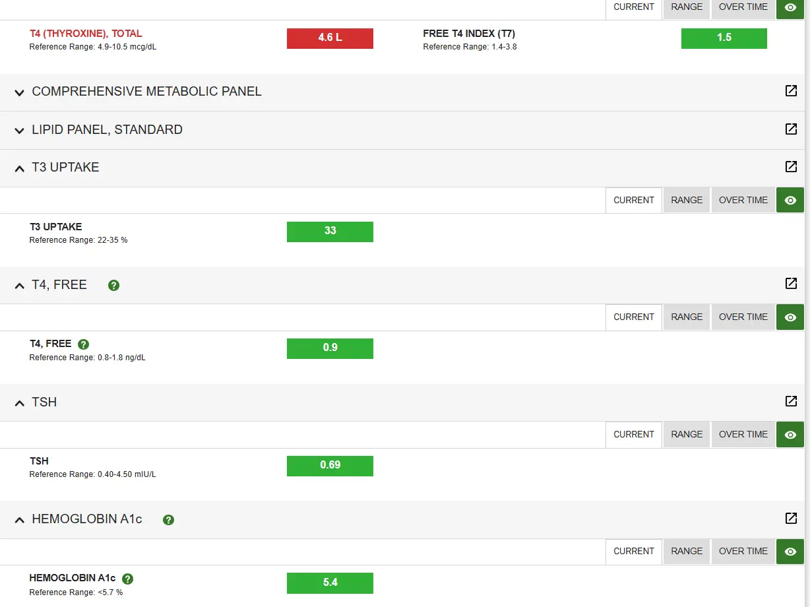Viewport: 810px width, 607px height.
Task: Click the red 4.6 L Total T4 result
Action: point(330,38)
